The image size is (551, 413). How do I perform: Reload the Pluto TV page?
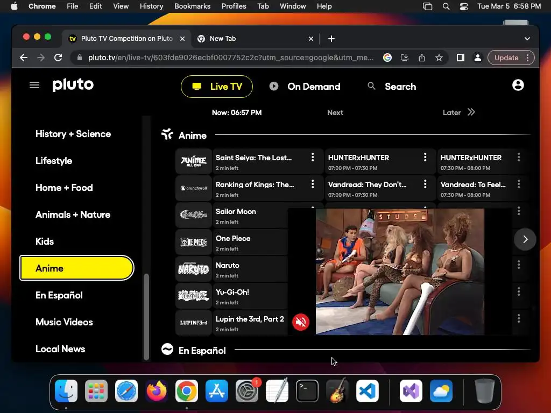click(58, 58)
